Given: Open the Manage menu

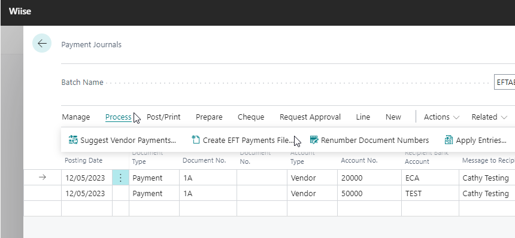Looking at the screenshot, I should tap(76, 117).
